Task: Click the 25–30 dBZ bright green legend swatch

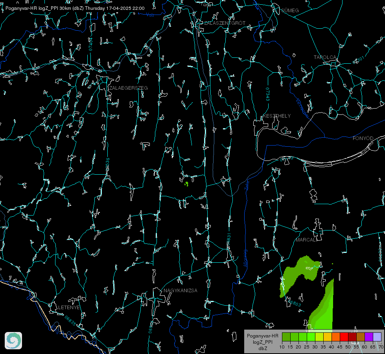Action: [x=311, y=337]
